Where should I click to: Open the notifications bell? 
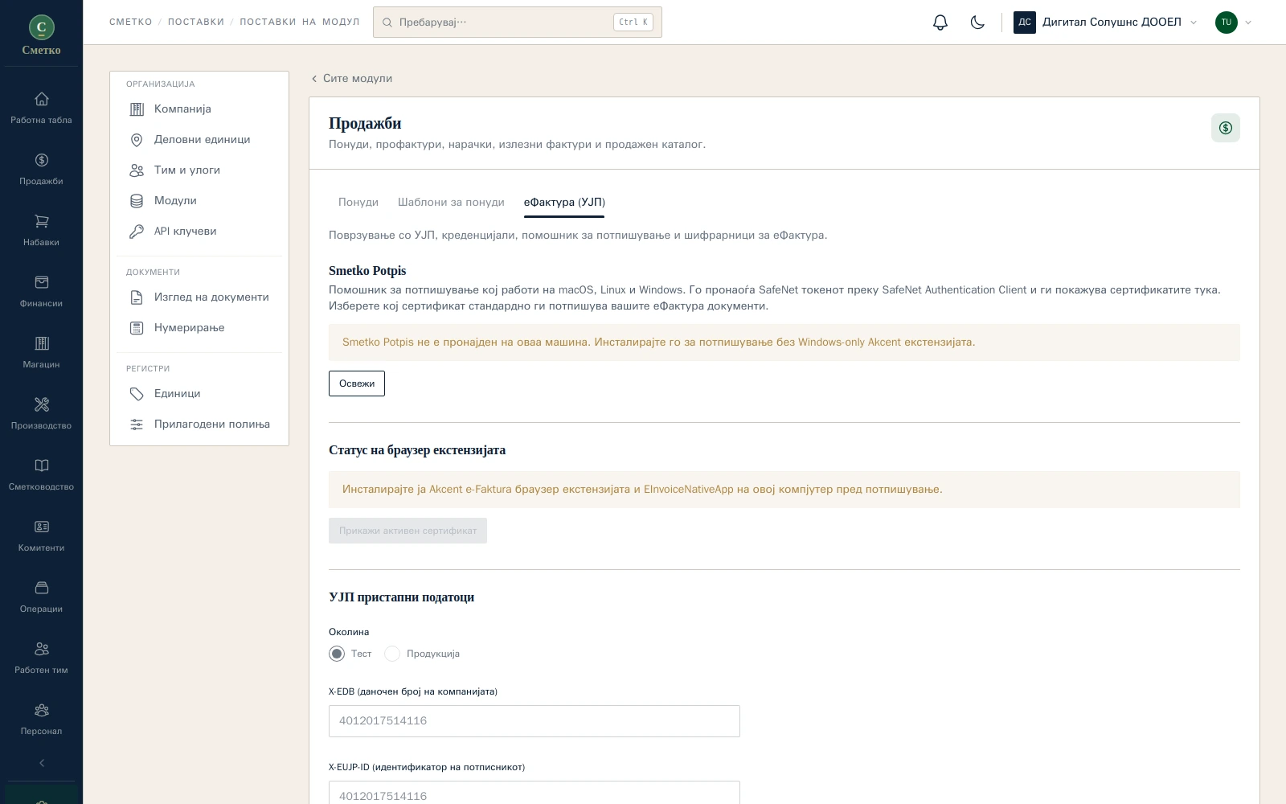940,23
